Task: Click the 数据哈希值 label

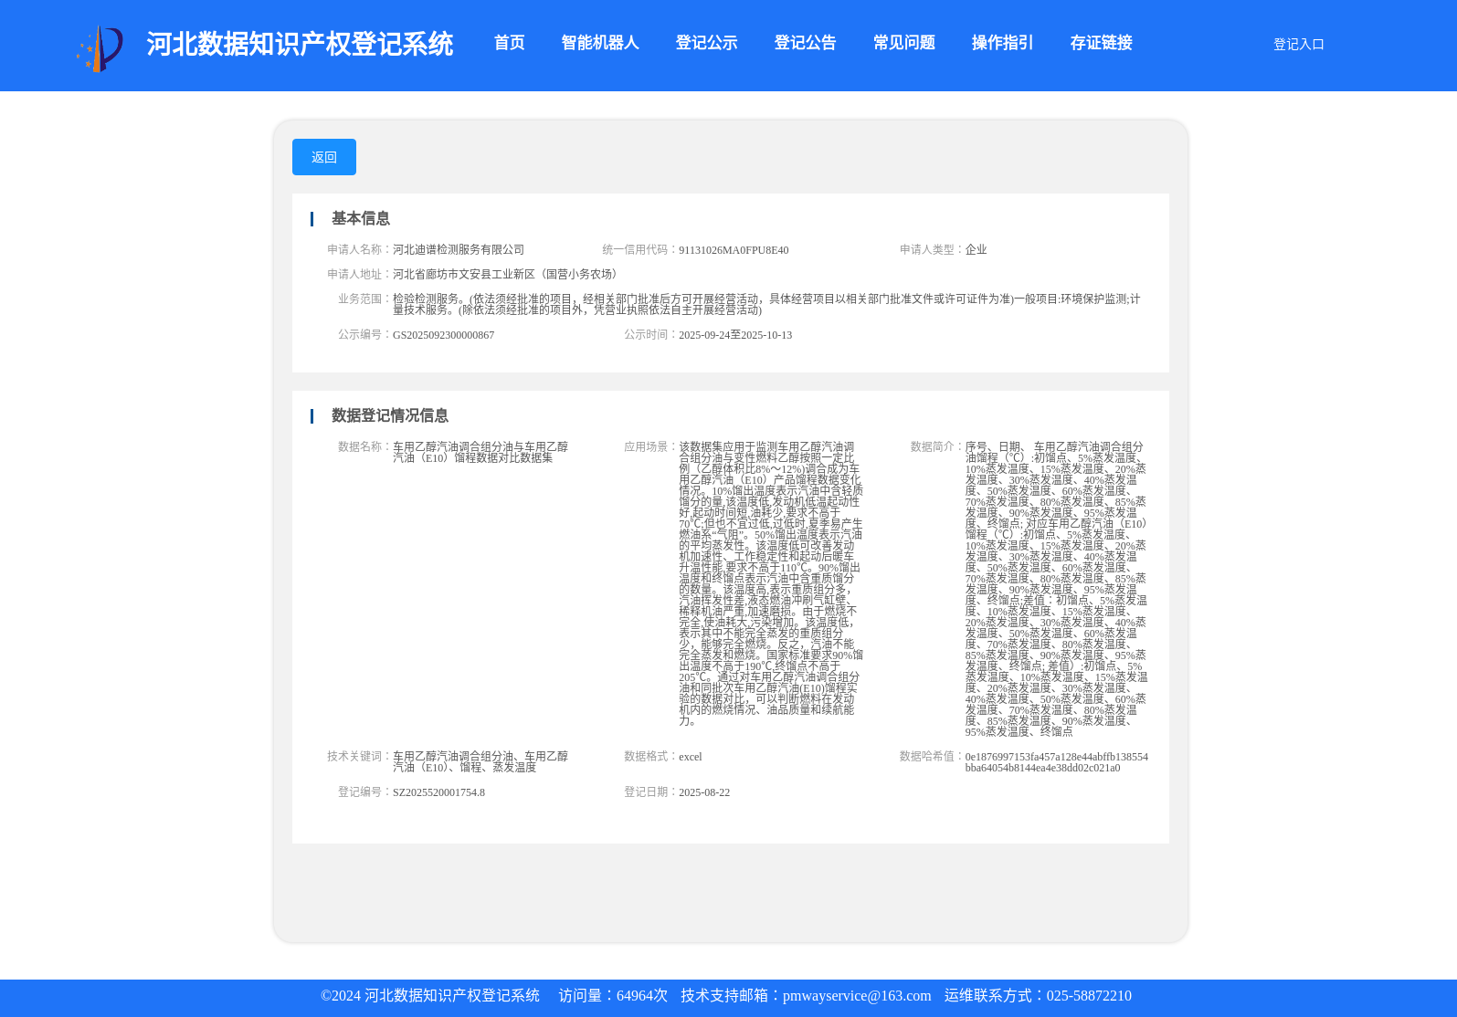Action: (x=932, y=757)
